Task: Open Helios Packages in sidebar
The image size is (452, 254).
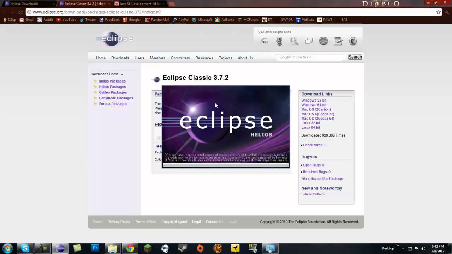Action: coord(112,87)
